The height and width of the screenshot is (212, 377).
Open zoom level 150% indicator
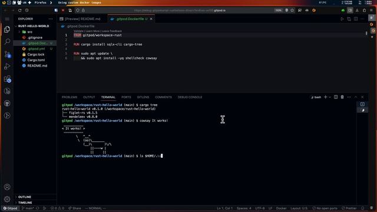coord(278,11)
